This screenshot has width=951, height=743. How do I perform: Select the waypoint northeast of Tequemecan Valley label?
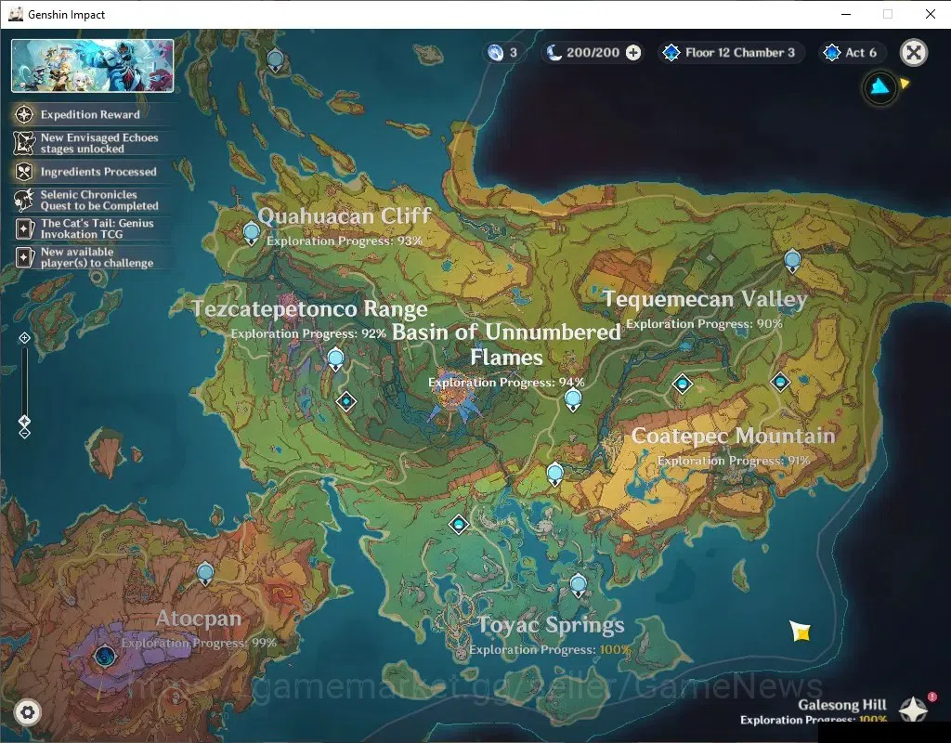(x=792, y=261)
